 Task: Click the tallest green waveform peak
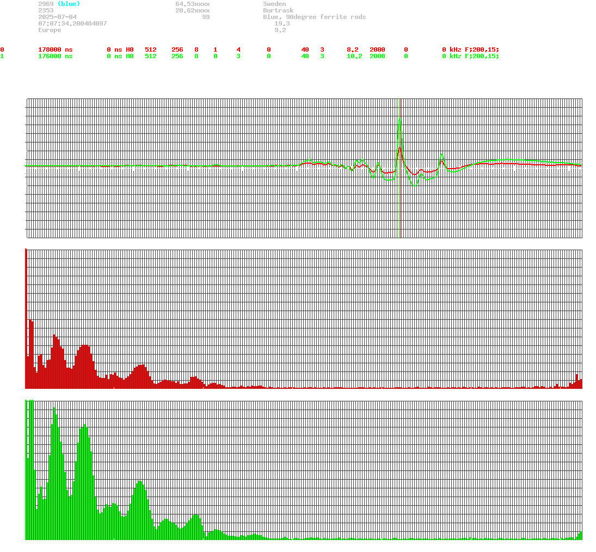400,120
